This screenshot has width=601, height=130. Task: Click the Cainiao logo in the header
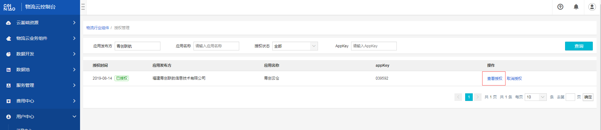click(x=9, y=7)
